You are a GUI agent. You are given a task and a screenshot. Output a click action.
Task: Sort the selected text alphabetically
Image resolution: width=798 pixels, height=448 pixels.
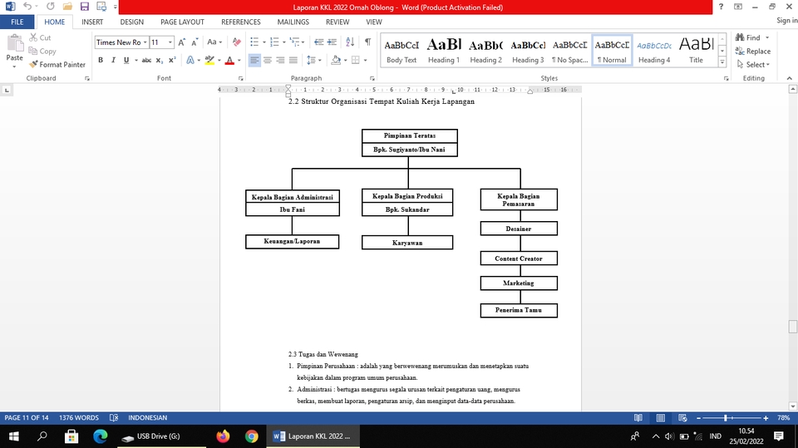350,42
